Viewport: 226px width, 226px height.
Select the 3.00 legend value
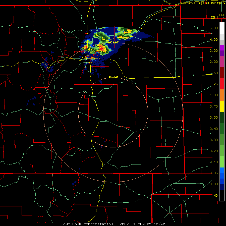click(214, 50)
